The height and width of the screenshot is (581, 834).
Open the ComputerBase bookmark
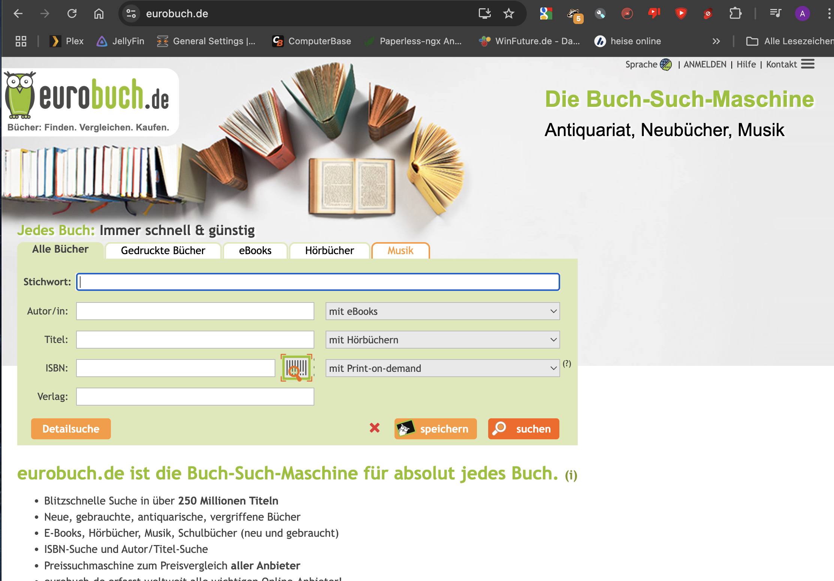[x=312, y=41]
